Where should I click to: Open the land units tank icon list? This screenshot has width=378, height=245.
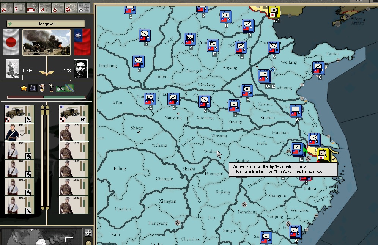click(x=32, y=7)
